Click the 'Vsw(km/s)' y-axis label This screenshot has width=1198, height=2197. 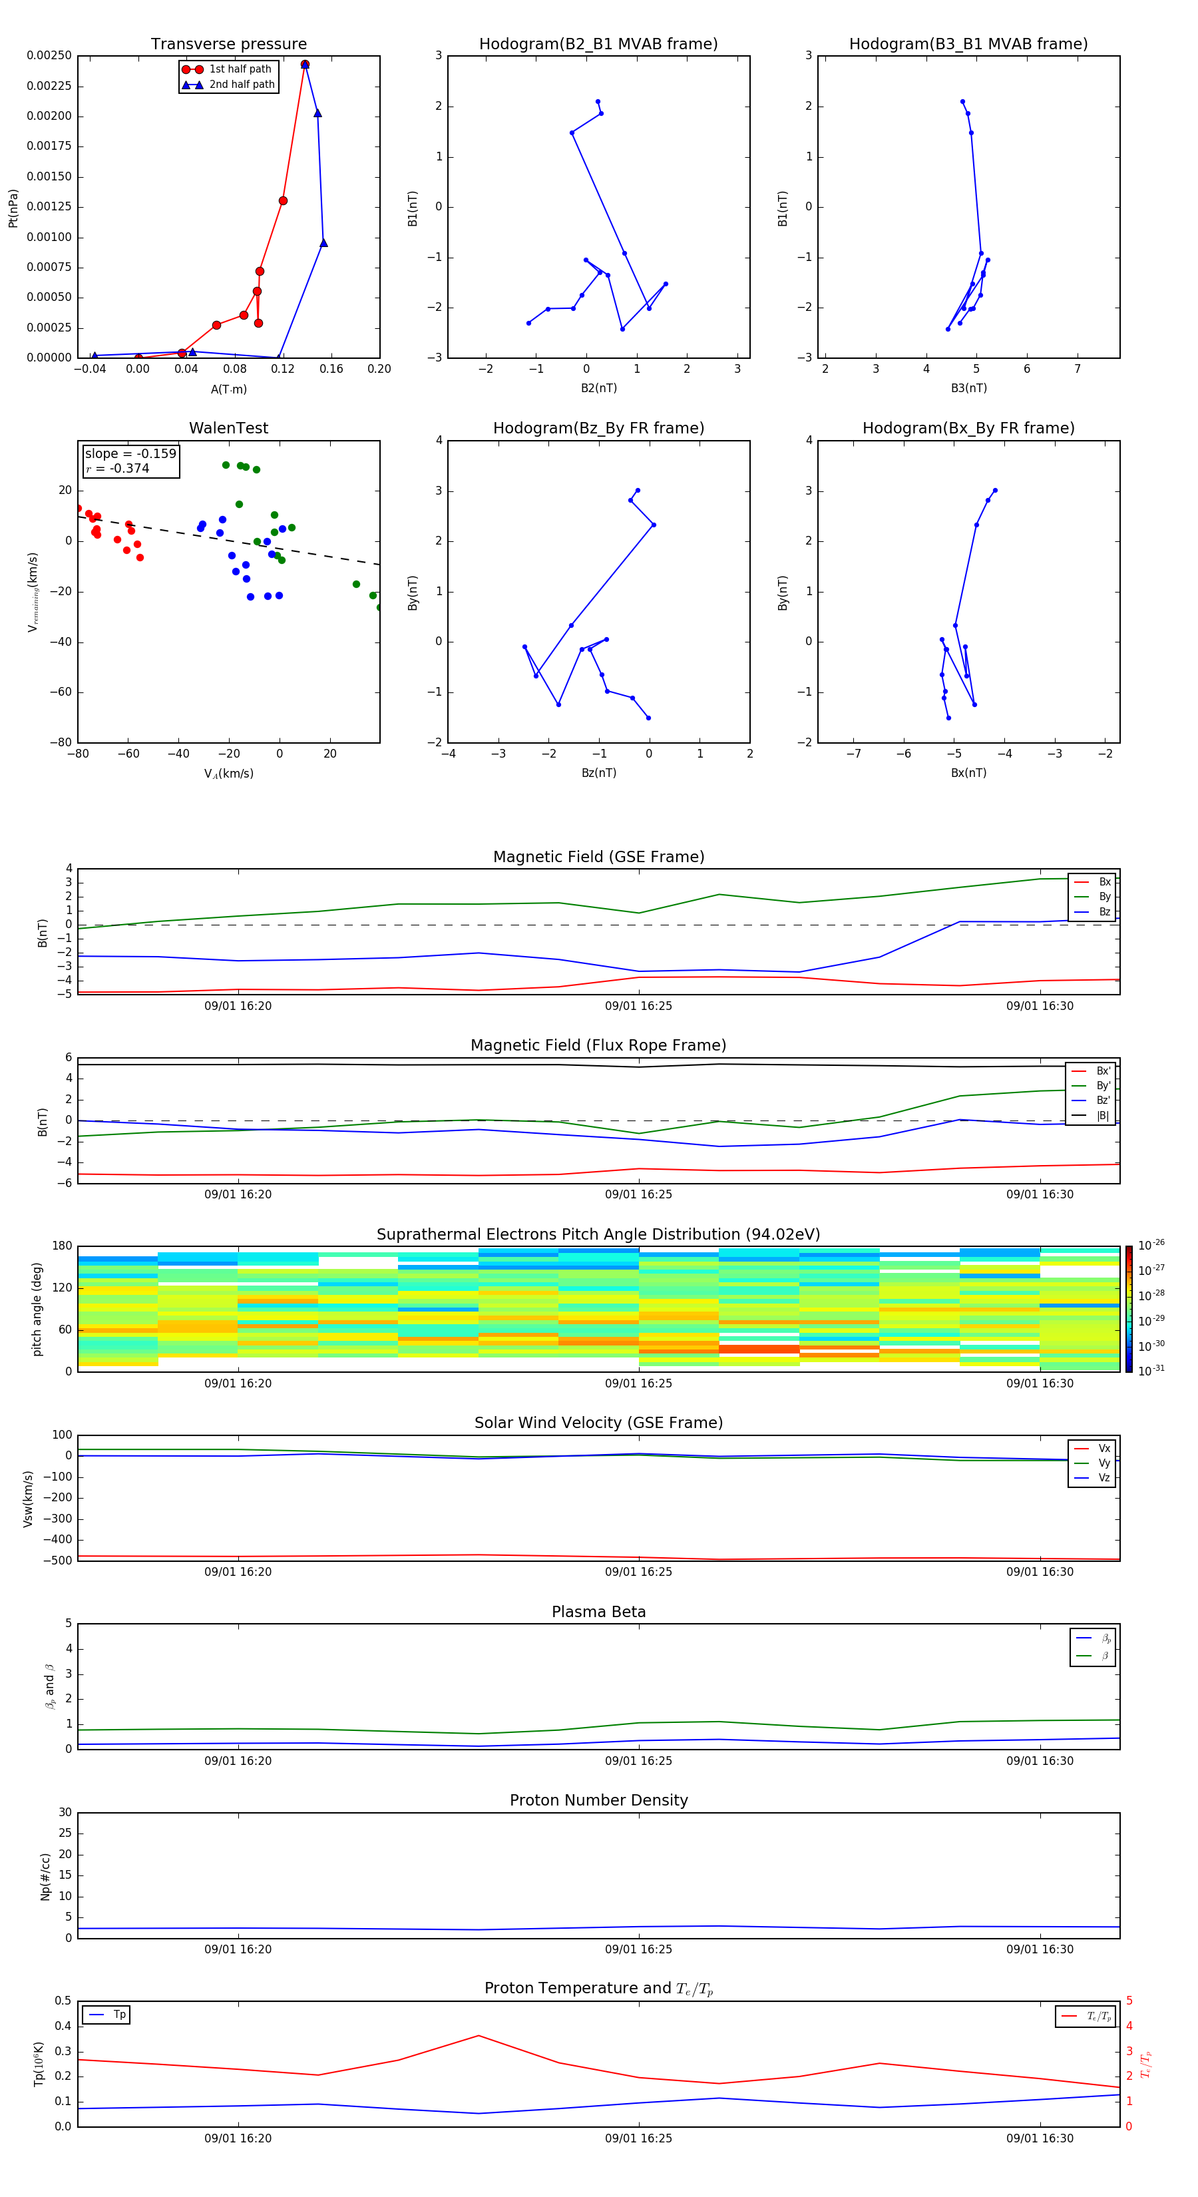pyautogui.click(x=27, y=1498)
